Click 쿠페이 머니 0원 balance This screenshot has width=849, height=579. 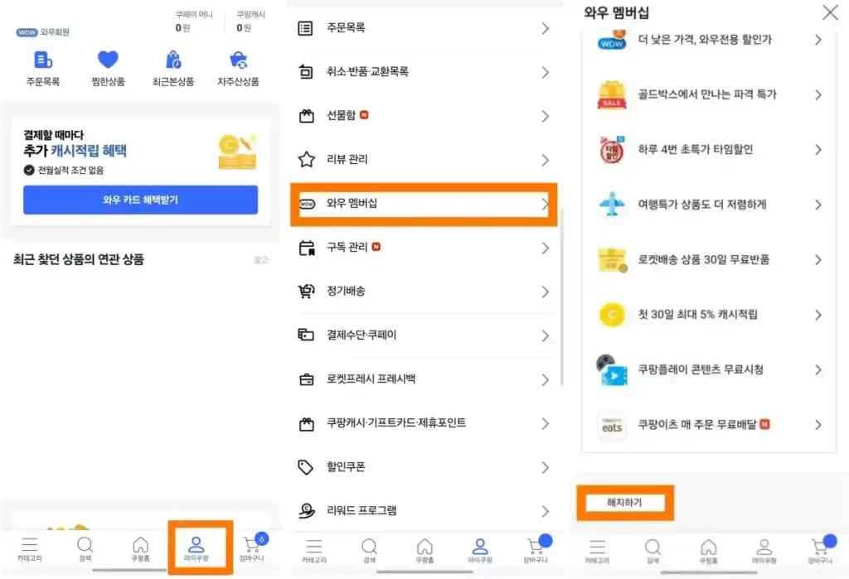click(x=194, y=22)
